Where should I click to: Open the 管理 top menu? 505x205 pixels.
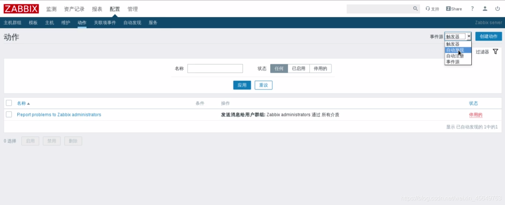[x=133, y=9]
